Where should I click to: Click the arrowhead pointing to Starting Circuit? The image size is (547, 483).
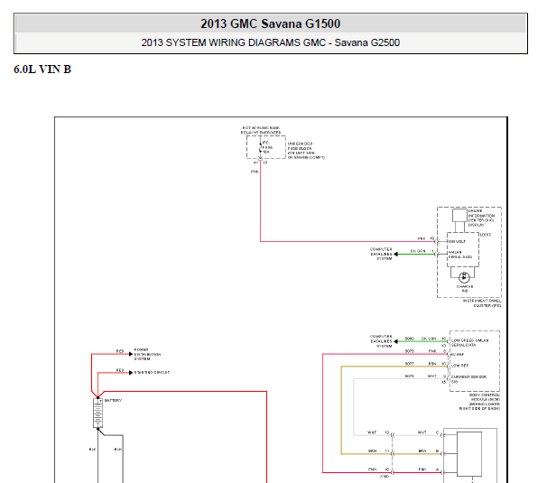point(131,373)
